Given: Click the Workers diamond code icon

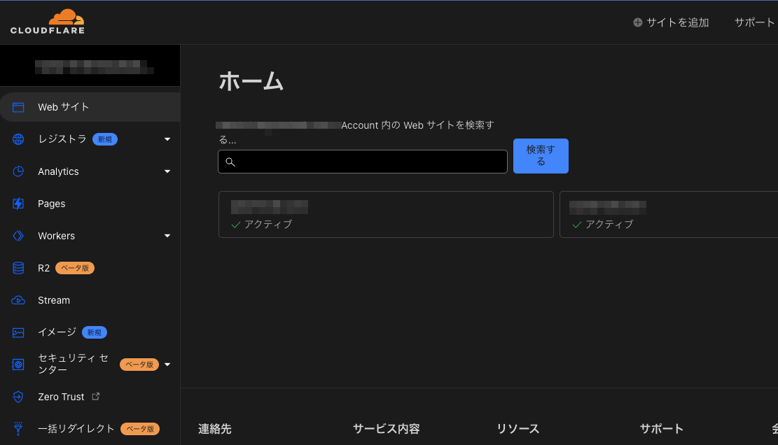Looking at the screenshot, I should (x=18, y=236).
